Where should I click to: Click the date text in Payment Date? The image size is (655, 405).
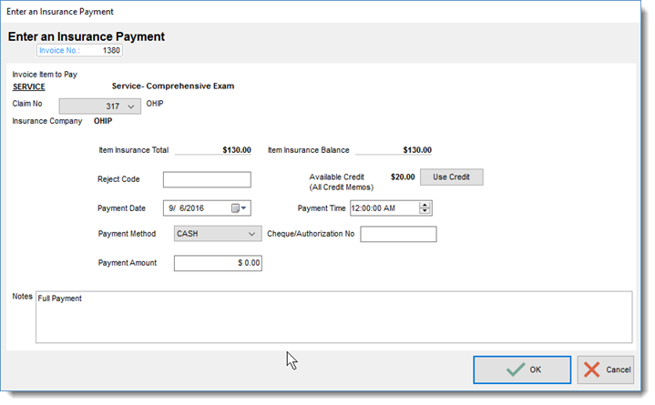[x=187, y=208]
